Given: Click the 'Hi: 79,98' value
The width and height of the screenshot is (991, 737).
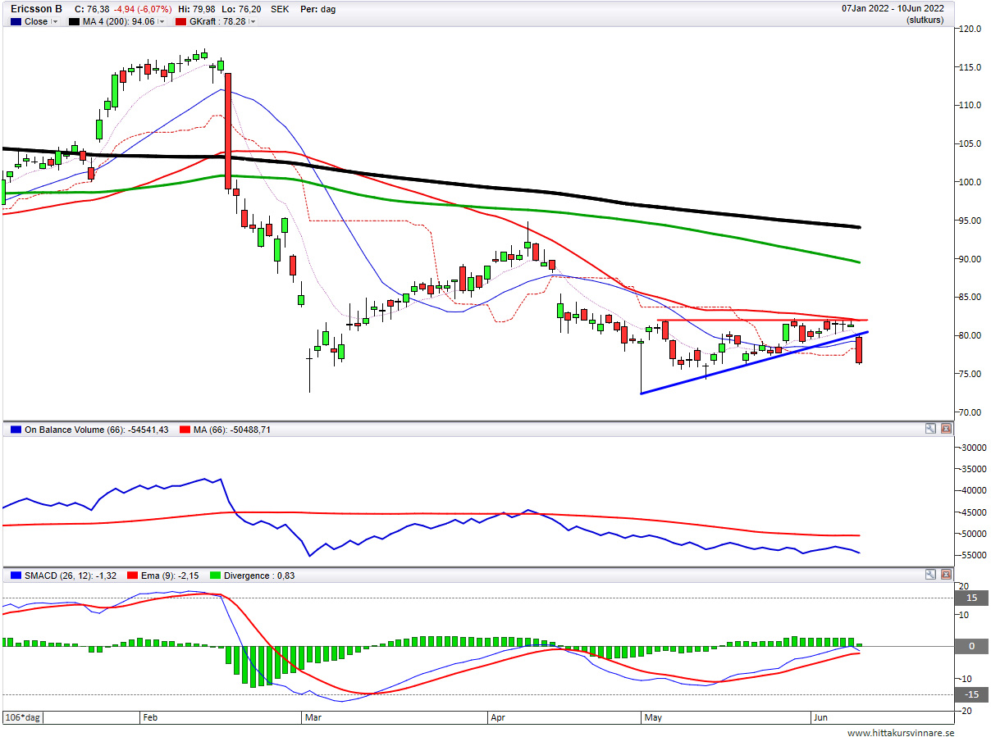Looking at the screenshot, I should [x=195, y=9].
